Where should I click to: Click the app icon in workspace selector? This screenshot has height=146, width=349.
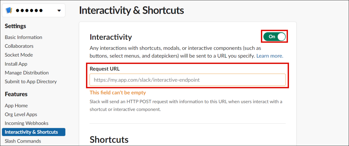(x=9, y=10)
